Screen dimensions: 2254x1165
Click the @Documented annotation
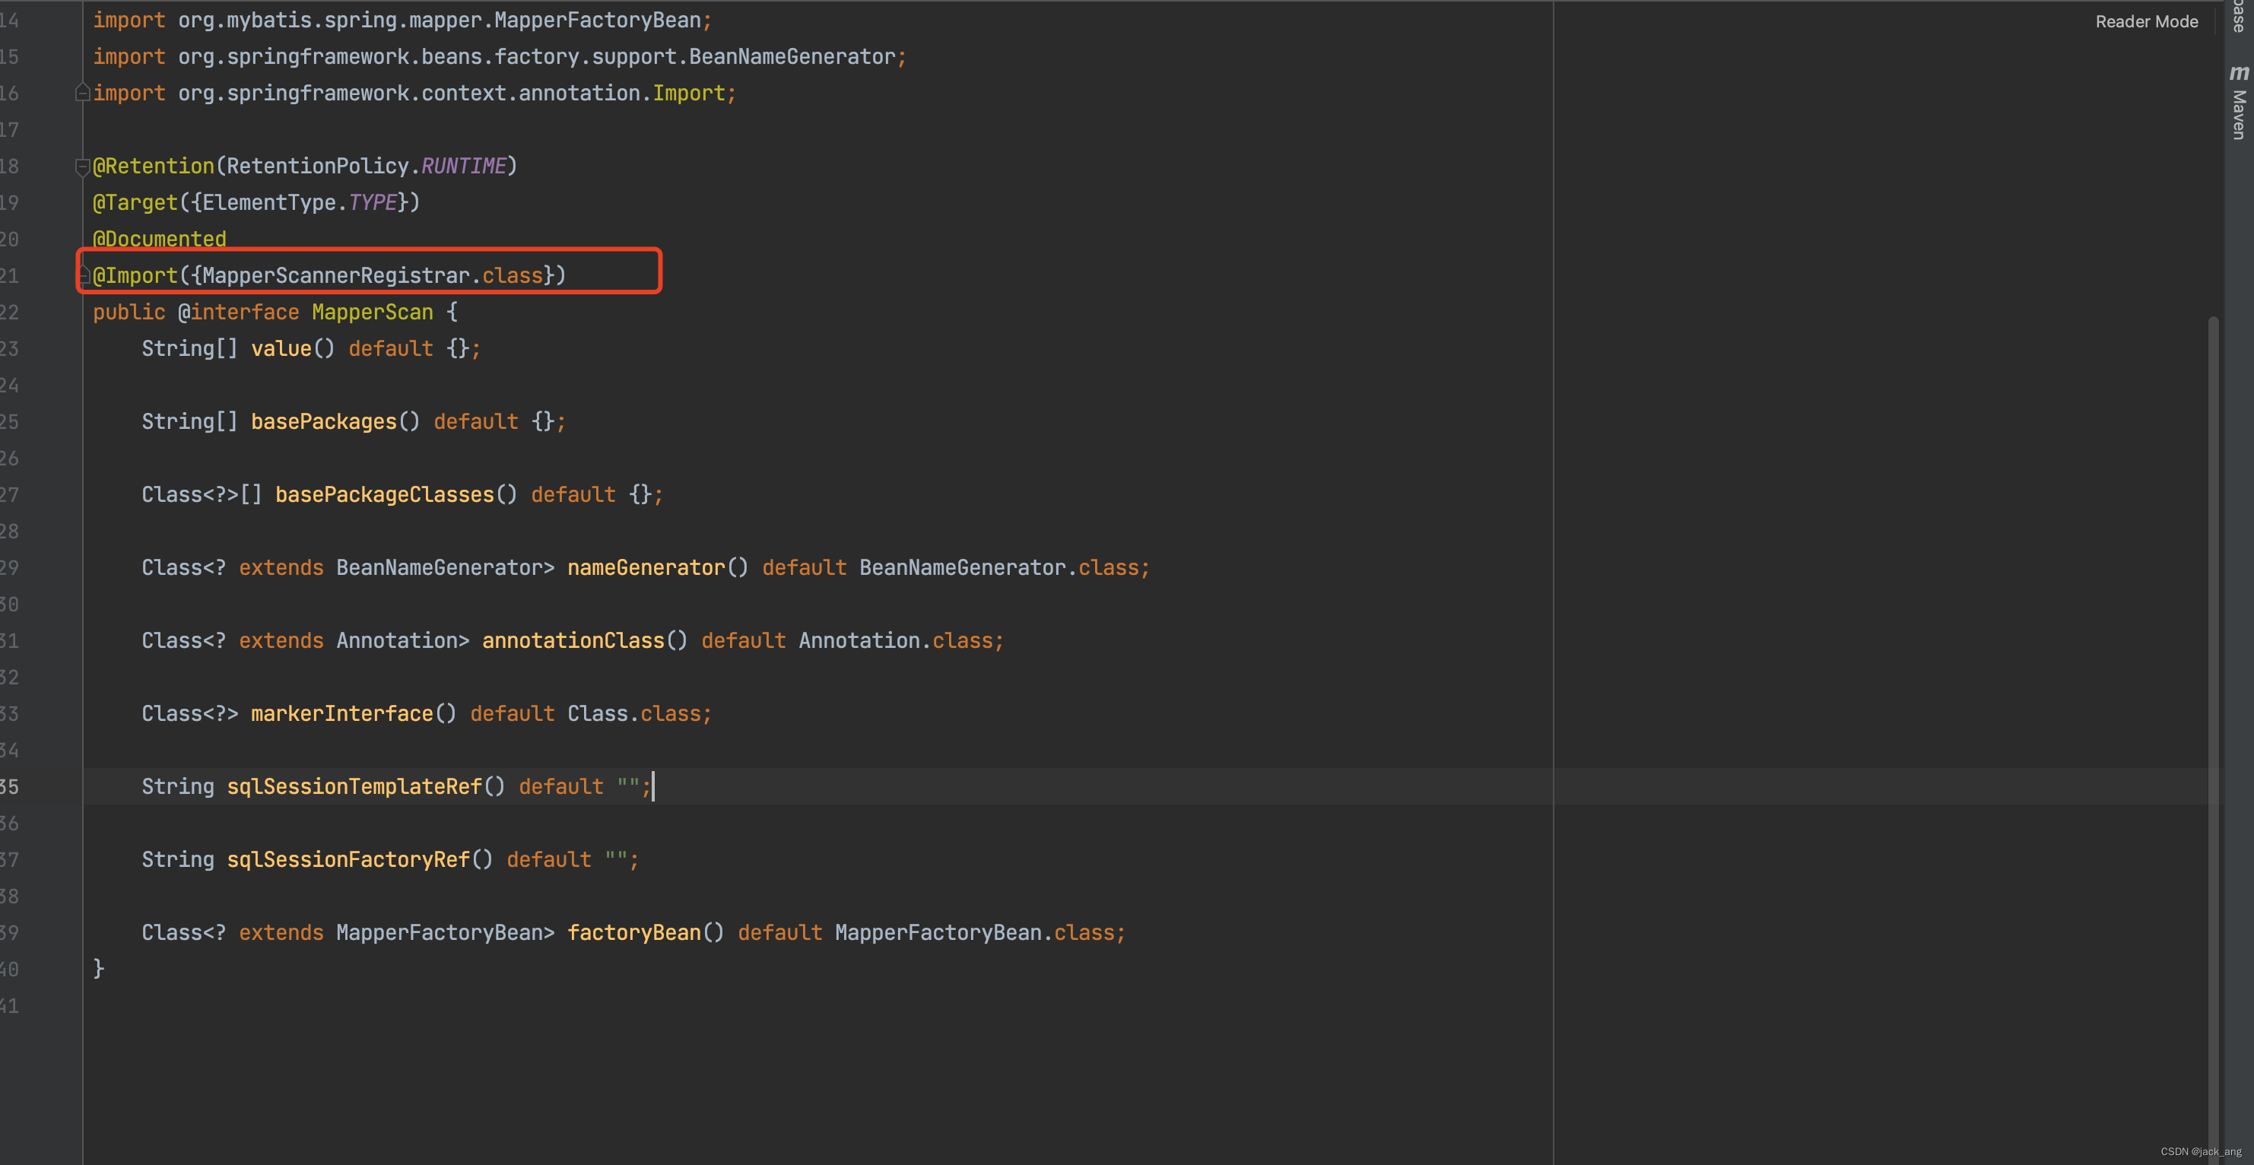pos(160,239)
